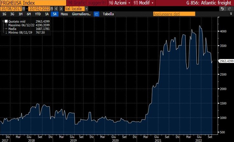Click the Aggiungere dati input field
The image size is (234, 142).
click(x=174, y=14)
